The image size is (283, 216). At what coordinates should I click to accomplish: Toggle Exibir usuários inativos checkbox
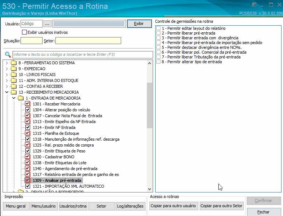[24, 32]
